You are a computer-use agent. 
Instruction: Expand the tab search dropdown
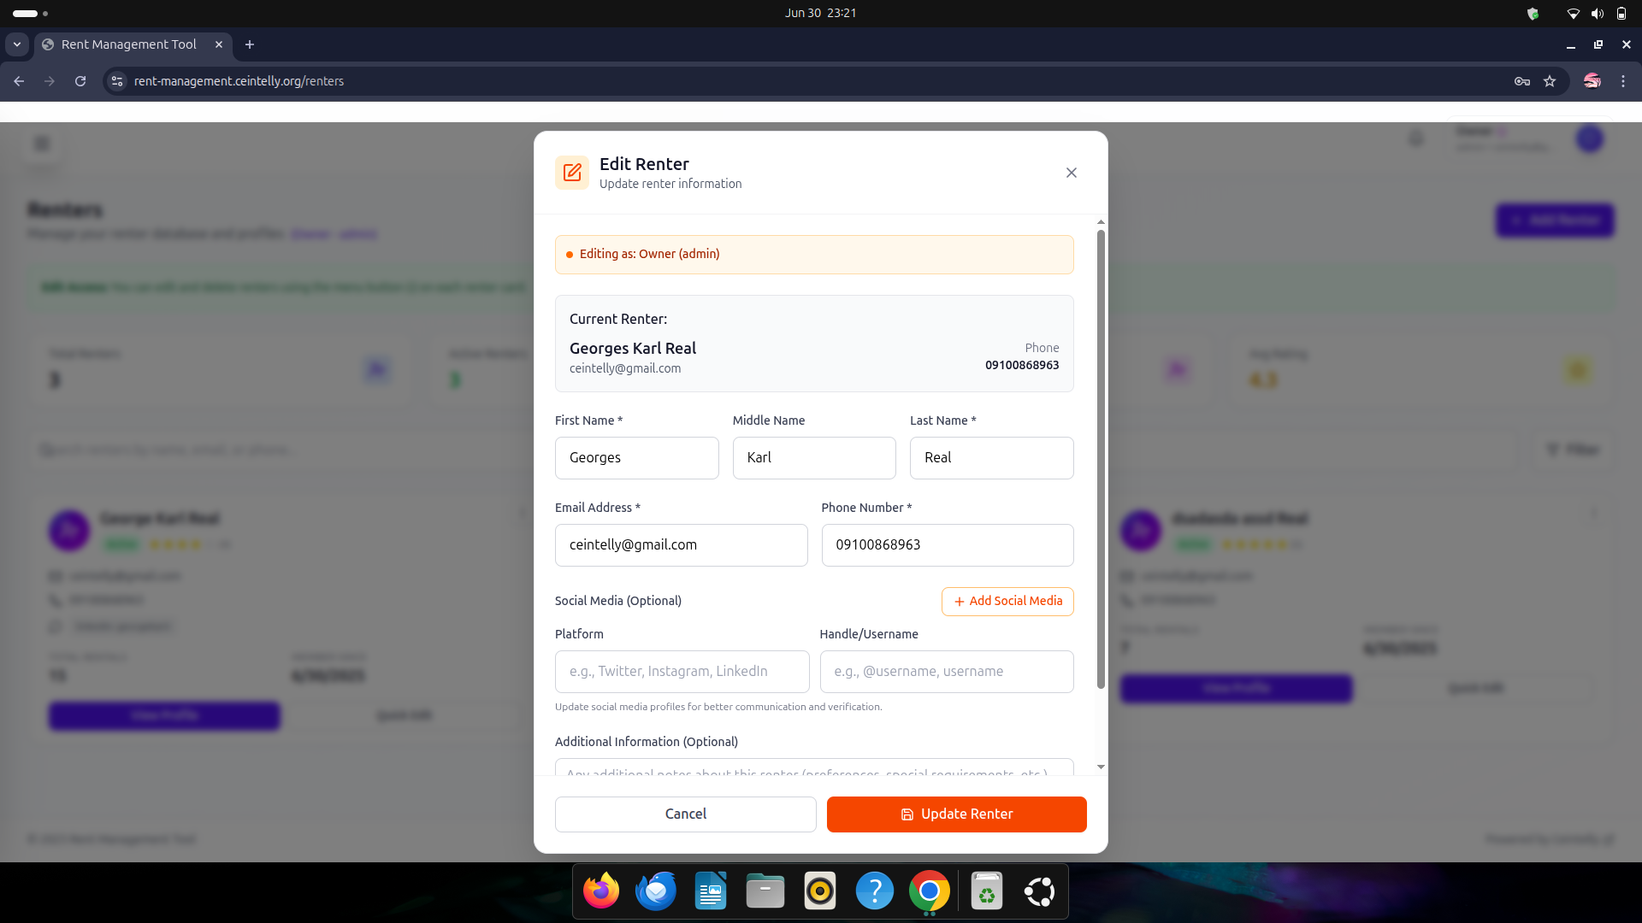tap(17, 44)
